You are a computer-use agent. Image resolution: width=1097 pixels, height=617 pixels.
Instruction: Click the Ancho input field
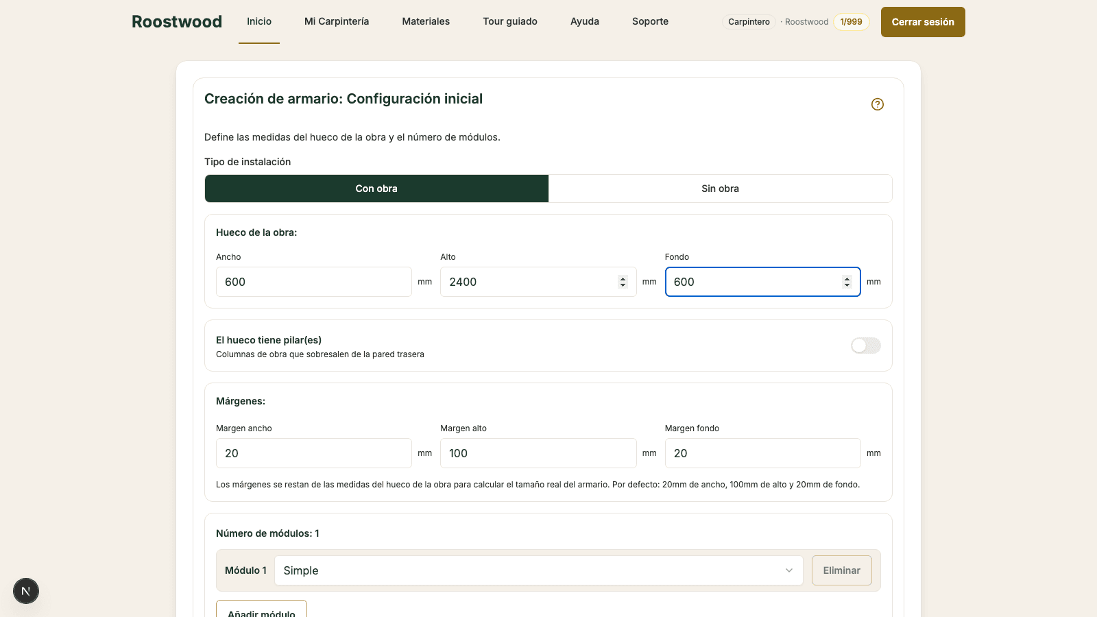[x=314, y=282]
